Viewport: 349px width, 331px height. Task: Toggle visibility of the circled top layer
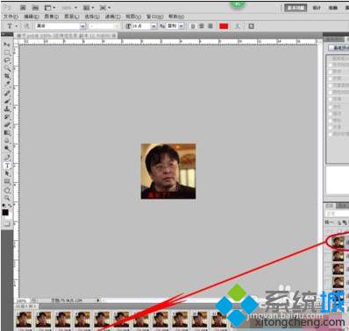327,243
